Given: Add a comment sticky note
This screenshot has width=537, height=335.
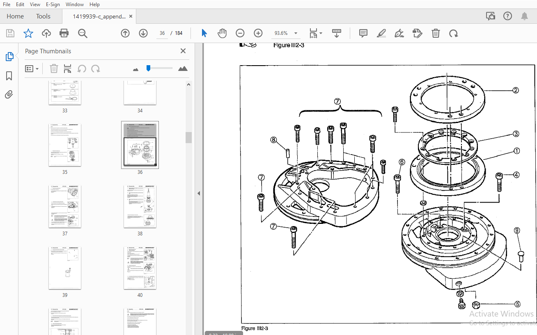Looking at the screenshot, I should coord(363,33).
